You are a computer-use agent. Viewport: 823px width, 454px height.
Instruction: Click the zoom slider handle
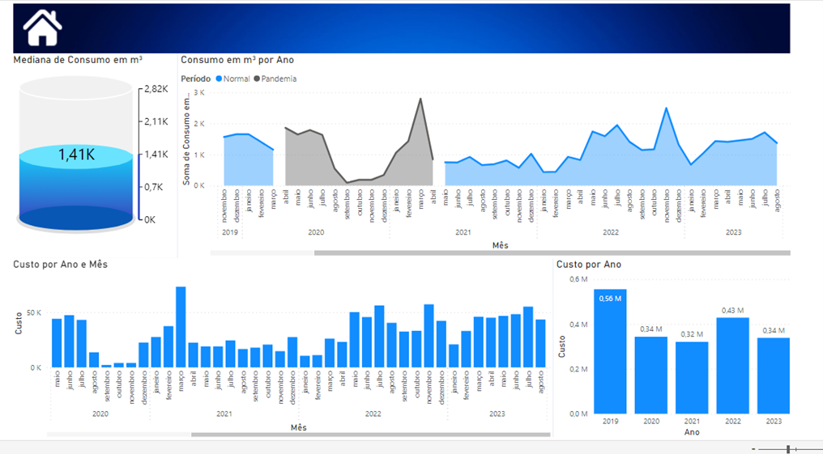click(x=788, y=448)
